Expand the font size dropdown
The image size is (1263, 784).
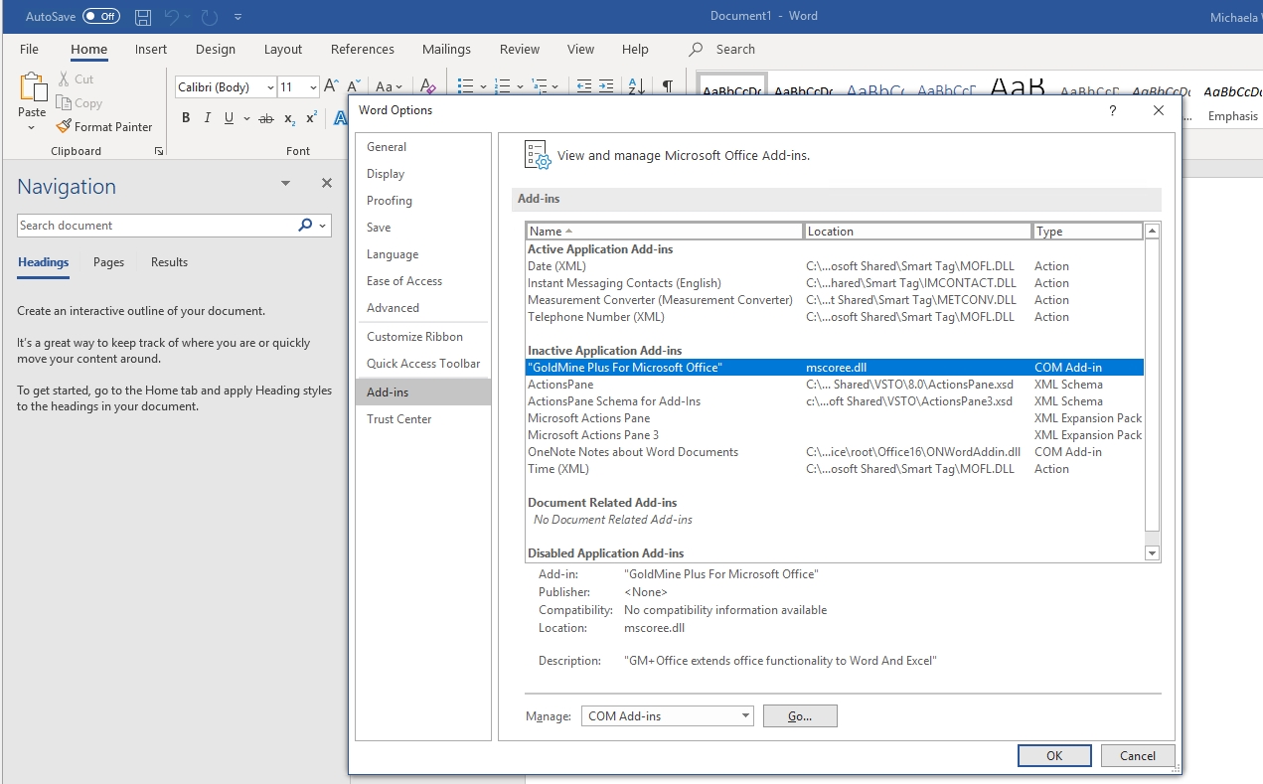[x=313, y=87]
